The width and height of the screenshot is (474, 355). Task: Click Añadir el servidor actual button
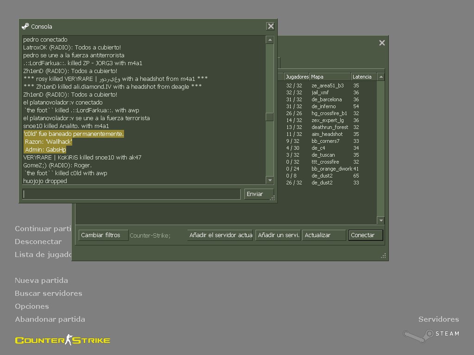(220, 235)
